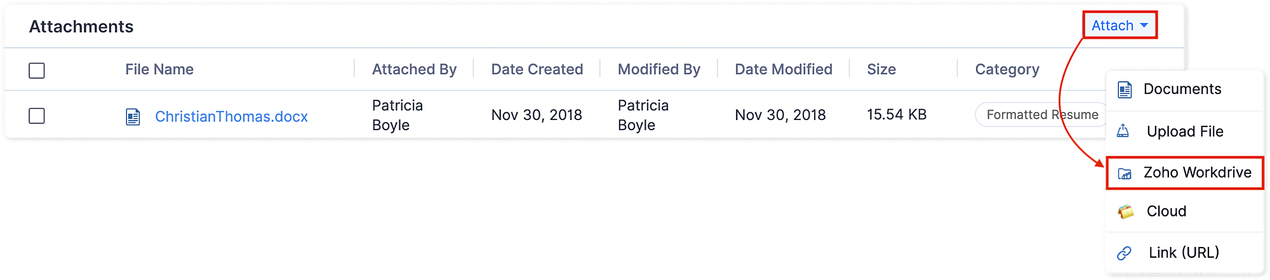1270x280 pixels.
Task: Click the Cloud icon in the Attach menu
Action: (x=1126, y=211)
